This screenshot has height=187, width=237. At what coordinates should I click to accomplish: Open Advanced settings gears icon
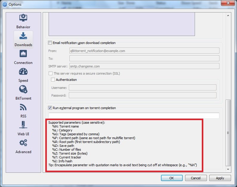tap(23, 143)
